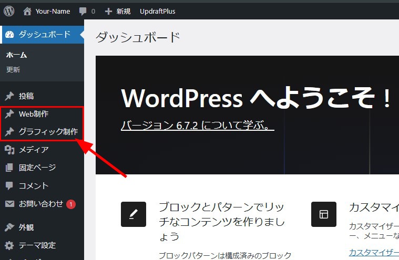Viewport: 399px width, 260px height.
Task: Open the comments bubble icon in admin bar
Action: click(83, 11)
